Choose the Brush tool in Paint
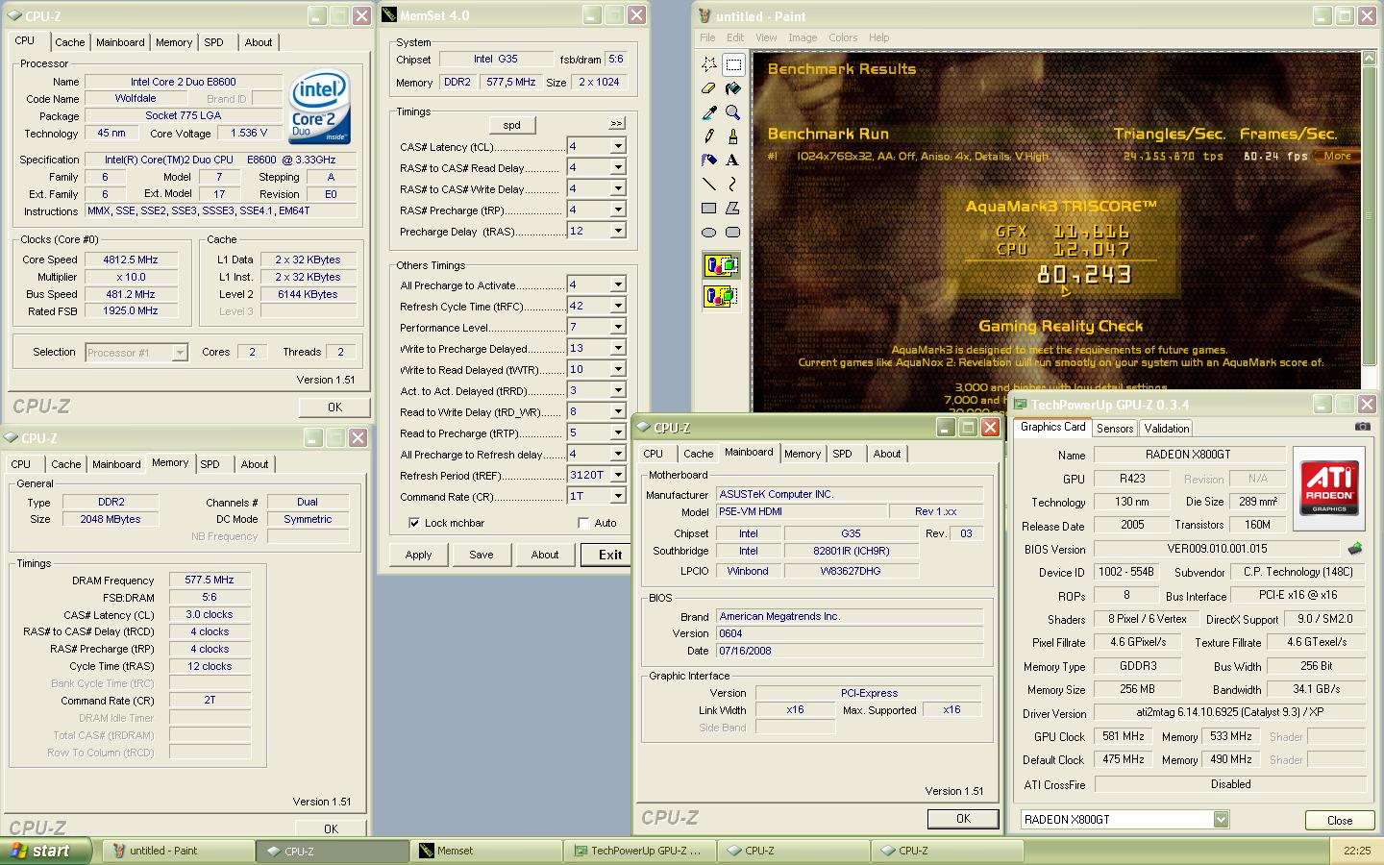 (x=733, y=136)
